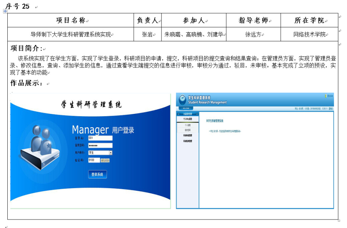This screenshot has height=228, width=347.
Task: Click the round logo beside Student Research Management
Action: tap(182, 99)
